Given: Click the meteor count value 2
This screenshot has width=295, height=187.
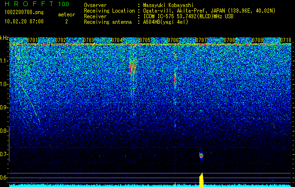Looking at the screenshot, I should tap(67, 22).
